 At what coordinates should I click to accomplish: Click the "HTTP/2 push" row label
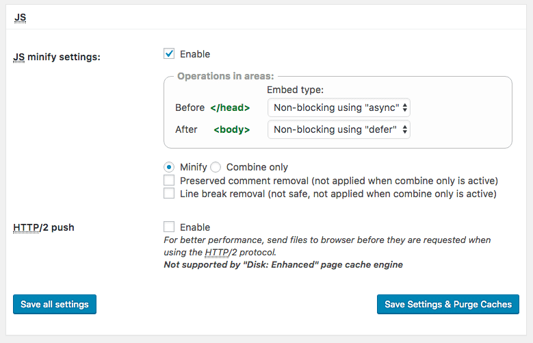tap(44, 227)
